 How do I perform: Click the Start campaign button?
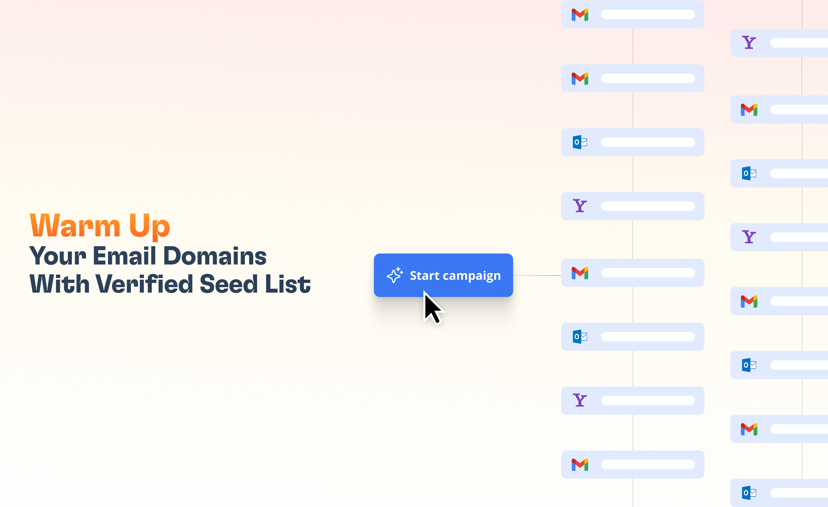[x=443, y=275]
